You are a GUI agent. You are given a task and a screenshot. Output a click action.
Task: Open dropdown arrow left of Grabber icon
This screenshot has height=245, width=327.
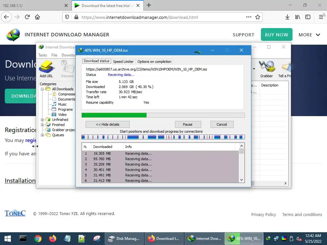pyautogui.click(x=254, y=69)
